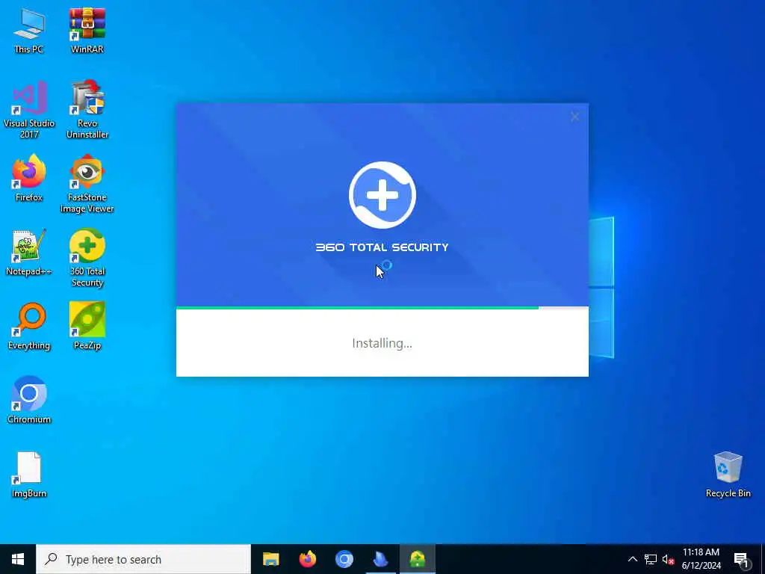
Task: Switch to the 360 installer taskbar button
Action: [x=418, y=559]
